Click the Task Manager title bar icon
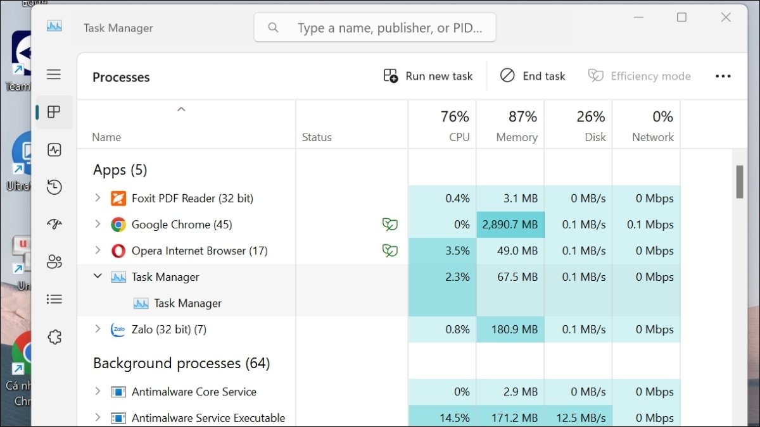Screen dimensions: 760x427 [54, 27]
